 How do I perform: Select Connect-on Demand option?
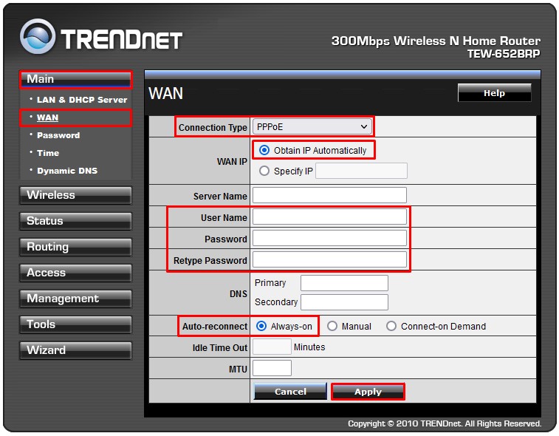[391, 326]
